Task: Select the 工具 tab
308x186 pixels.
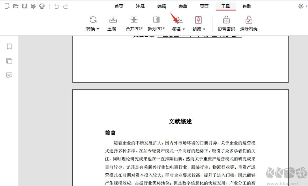Action: [x=226, y=6]
